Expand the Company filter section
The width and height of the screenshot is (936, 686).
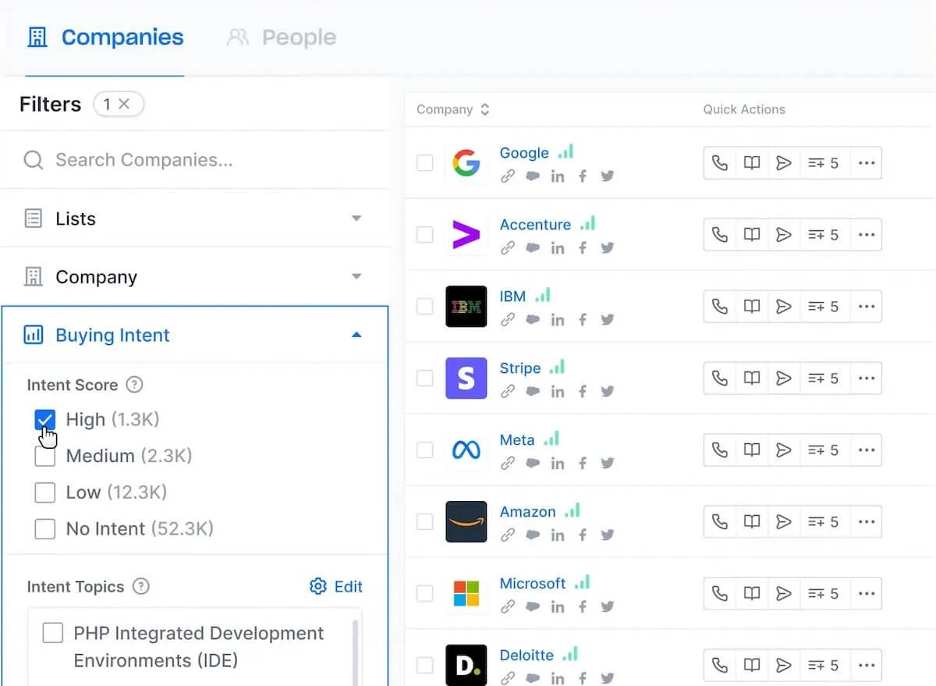(194, 277)
